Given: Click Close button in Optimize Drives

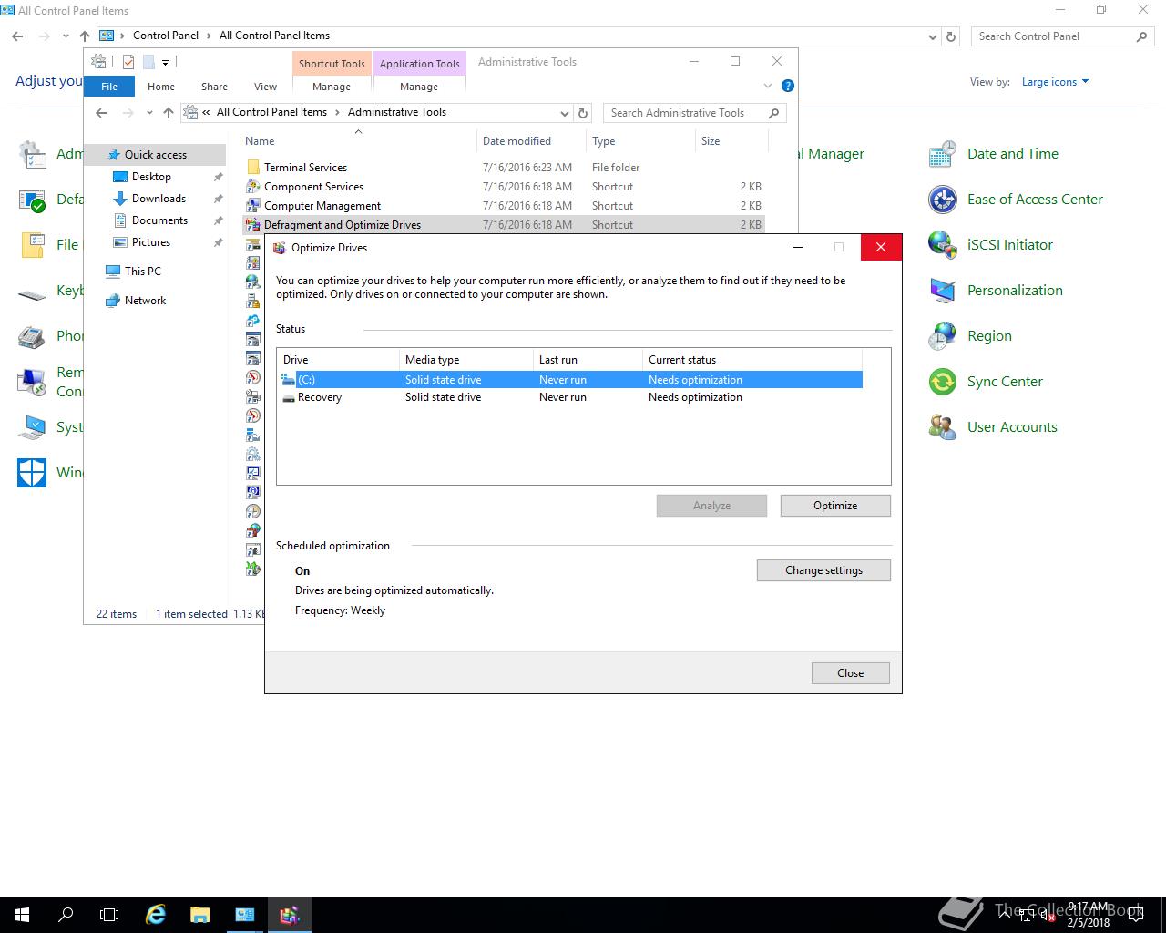Looking at the screenshot, I should [851, 673].
